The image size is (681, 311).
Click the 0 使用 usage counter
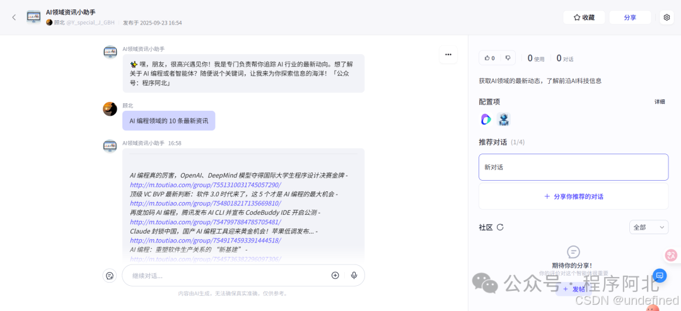pyautogui.click(x=536, y=58)
